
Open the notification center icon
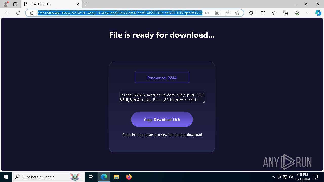coord(316,177)
